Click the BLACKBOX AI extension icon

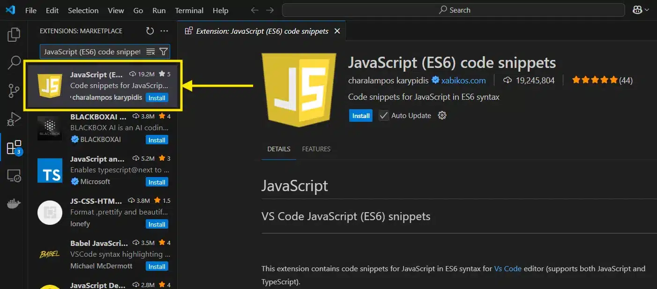[x=50, y=128]
